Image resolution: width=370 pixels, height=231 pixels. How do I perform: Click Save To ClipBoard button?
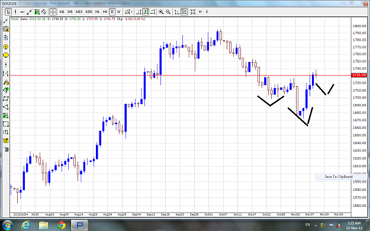tap(339, 177)
